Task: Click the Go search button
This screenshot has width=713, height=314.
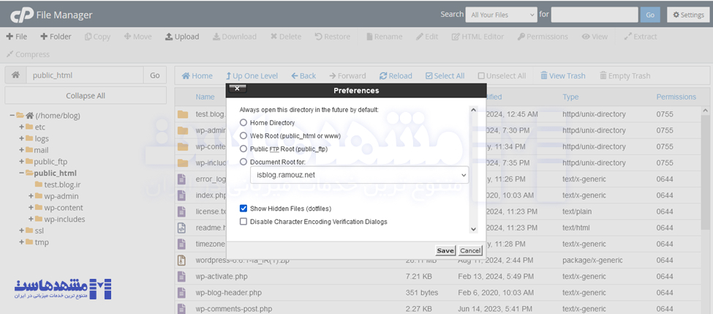Action: (x=650, y=15)
